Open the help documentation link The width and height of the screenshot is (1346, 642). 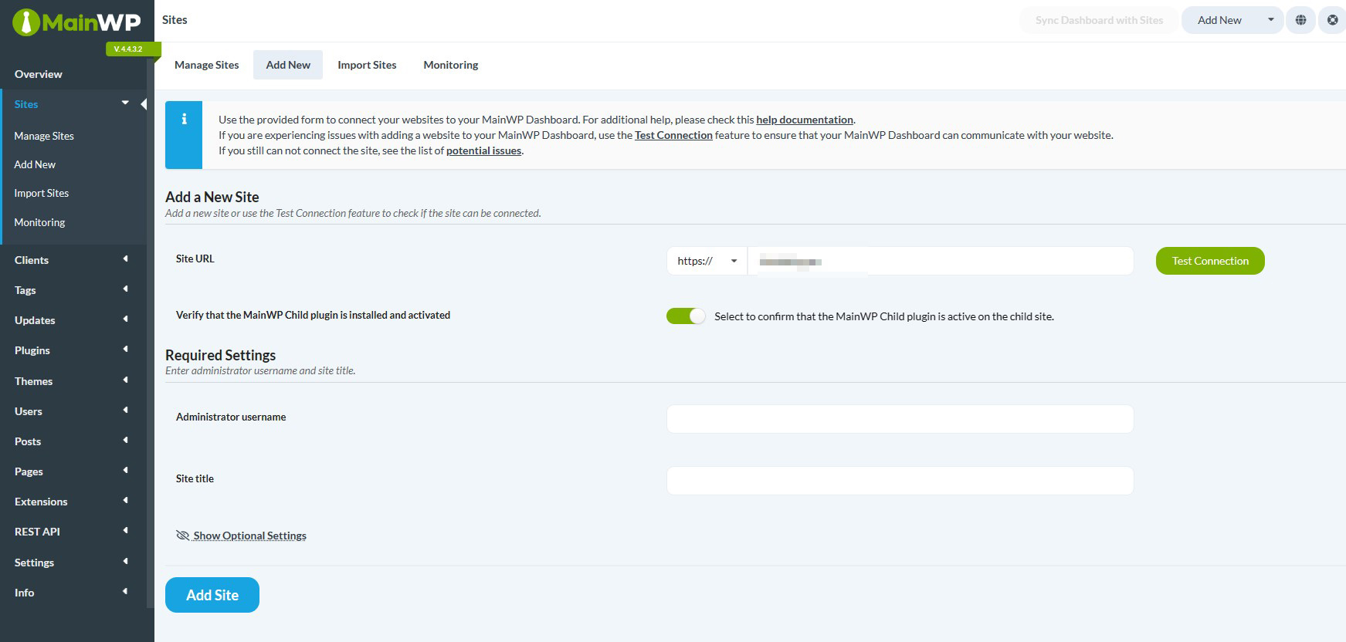tap(804, 120)
